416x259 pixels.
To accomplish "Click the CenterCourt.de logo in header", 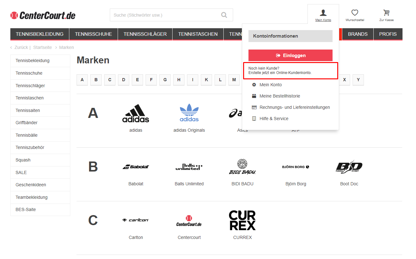I will coord(43,15).
